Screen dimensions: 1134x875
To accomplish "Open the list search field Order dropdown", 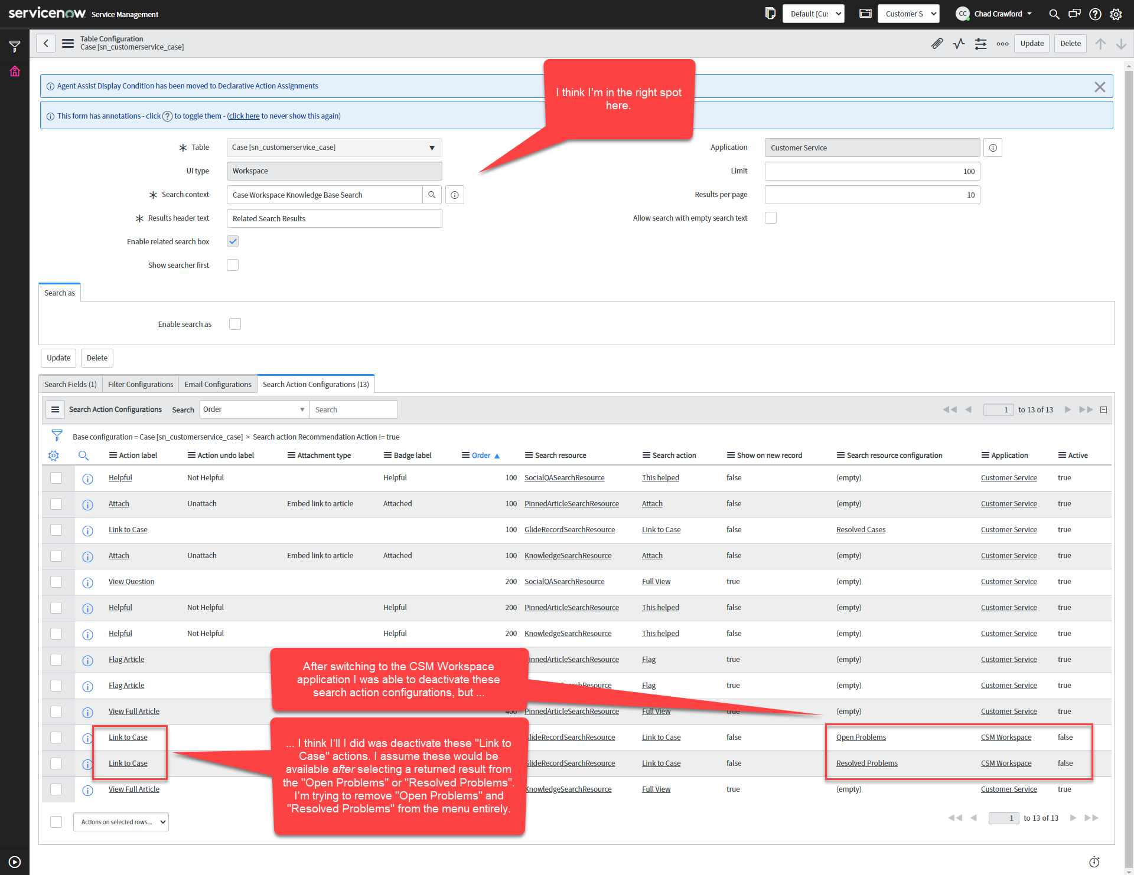I will (x=255, y=409).
